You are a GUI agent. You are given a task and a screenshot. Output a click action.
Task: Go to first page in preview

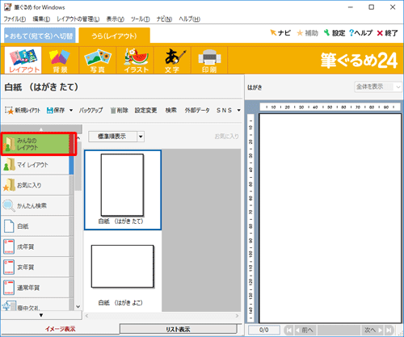tap(288, 330)
